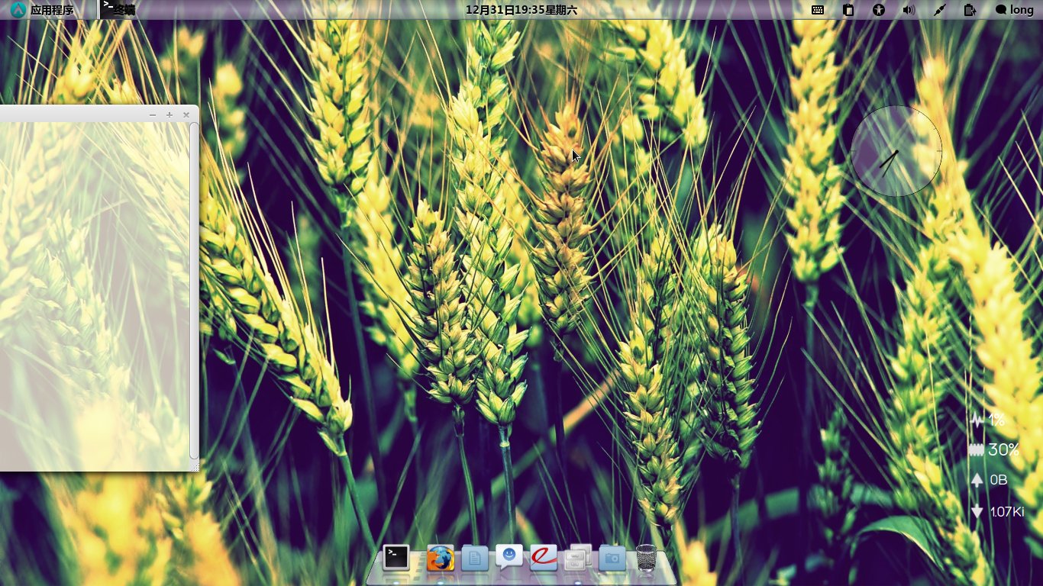Launch Firefox from the dock
The image size is (1043, 586).
coord(440,559)
